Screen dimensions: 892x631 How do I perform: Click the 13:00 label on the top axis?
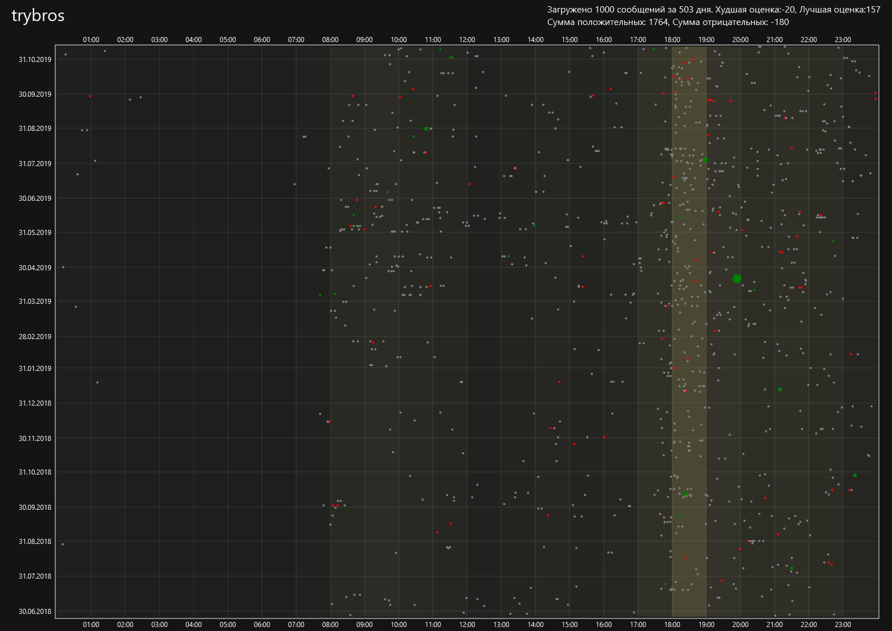501,40
